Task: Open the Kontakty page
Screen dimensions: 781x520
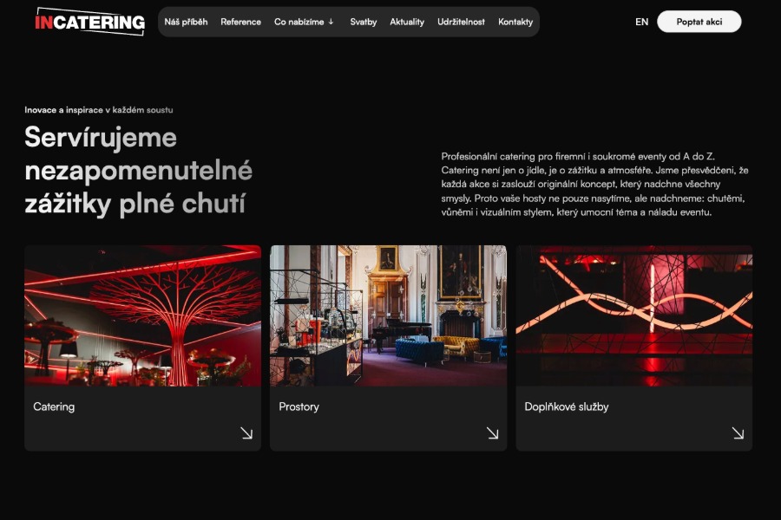Action: click(x=515, y=22)
